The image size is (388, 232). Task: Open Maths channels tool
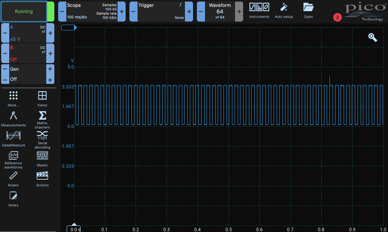tap(42, 120)
